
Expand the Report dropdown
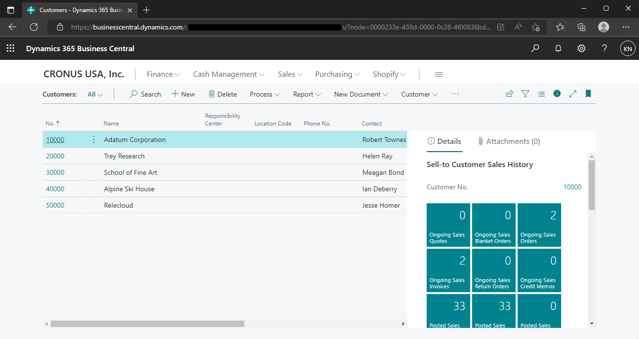coord(307,94)
